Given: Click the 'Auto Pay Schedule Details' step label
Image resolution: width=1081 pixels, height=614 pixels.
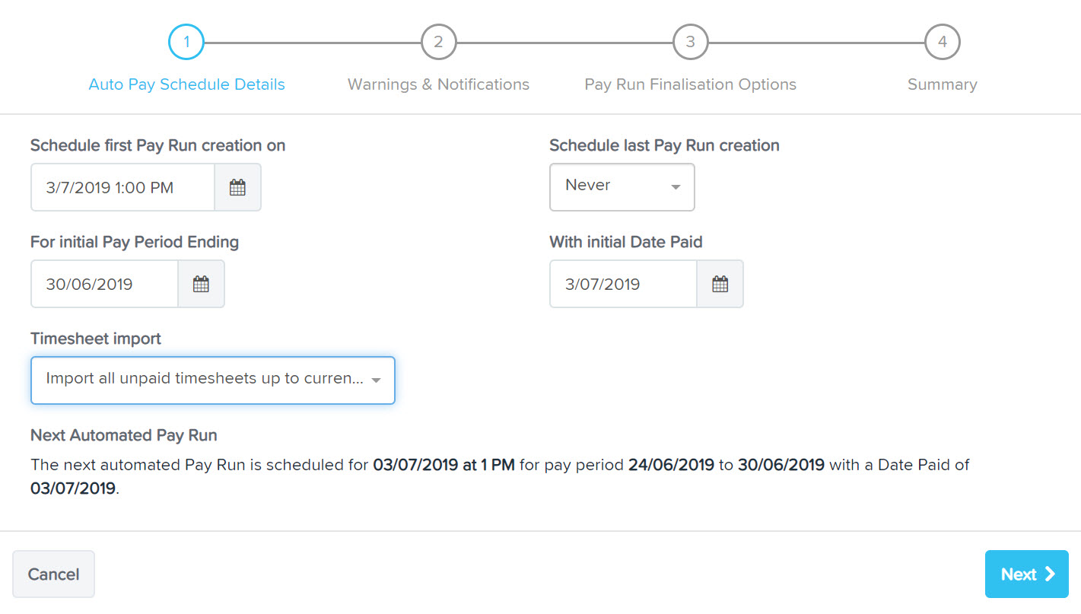Looking at the screenshot, I should 186,84.
